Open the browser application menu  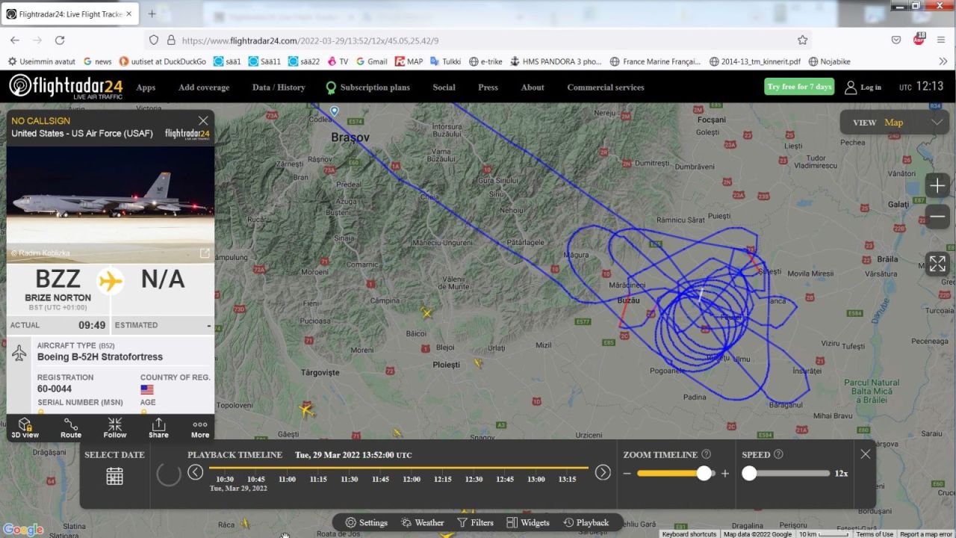tap(943, 40)
